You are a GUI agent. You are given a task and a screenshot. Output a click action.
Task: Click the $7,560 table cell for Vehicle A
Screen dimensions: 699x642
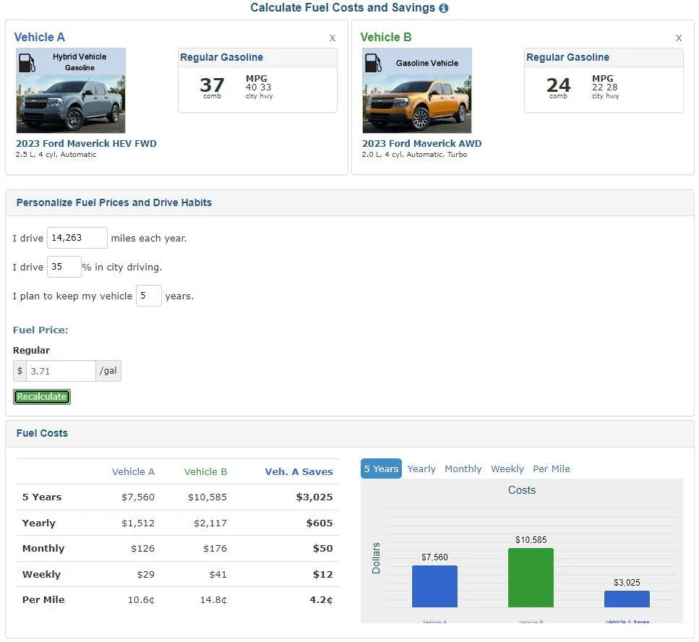(x=138, y=497)
